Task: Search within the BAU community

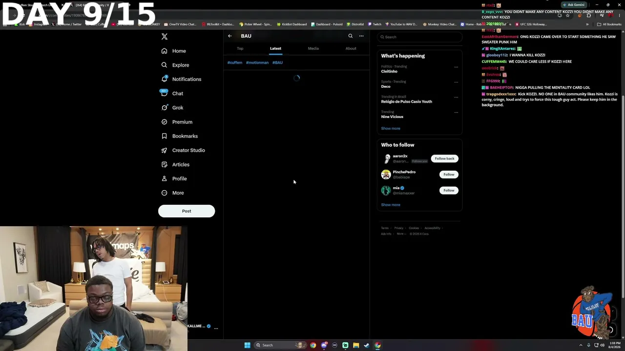Action: [350, 36]
